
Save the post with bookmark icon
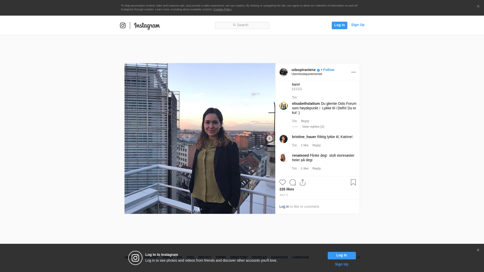coord(353,182)
